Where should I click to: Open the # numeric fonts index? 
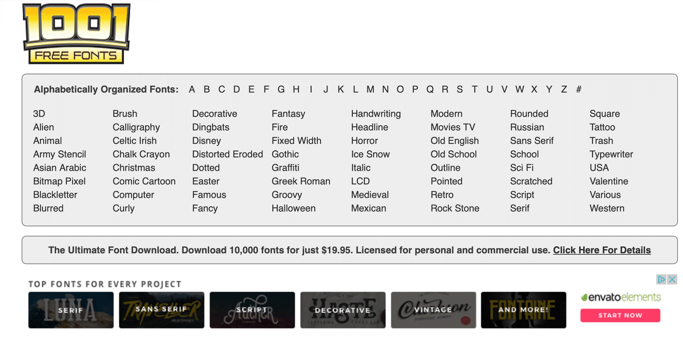click(578, 90)
